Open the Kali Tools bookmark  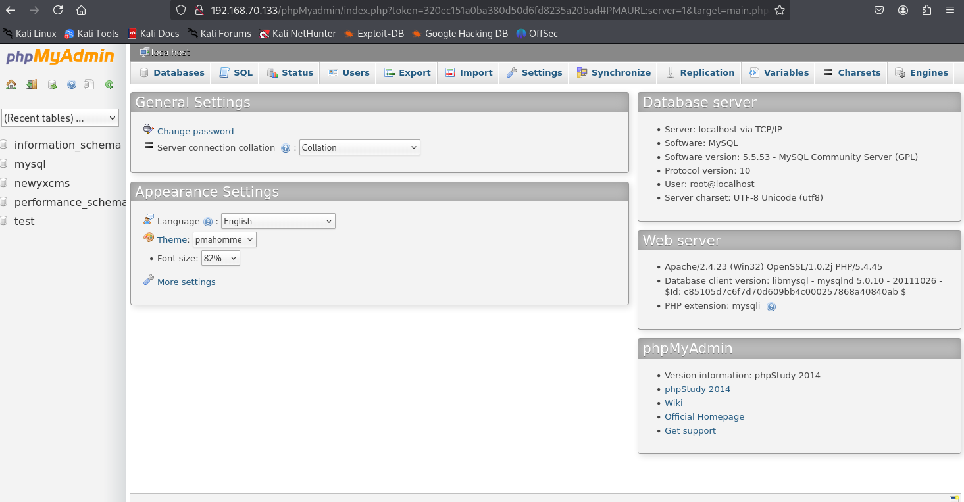[x=91, y=33]
